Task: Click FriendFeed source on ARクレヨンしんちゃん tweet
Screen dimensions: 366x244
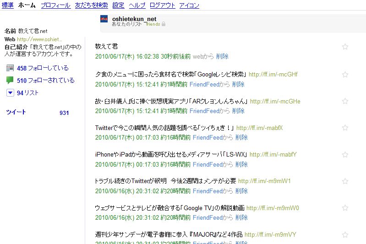Action: [204, 111]
